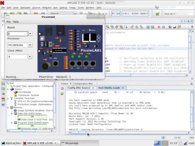Open Clock (MHz) dropdown arrow
195x146 pixels.
[x=30, y=57]
